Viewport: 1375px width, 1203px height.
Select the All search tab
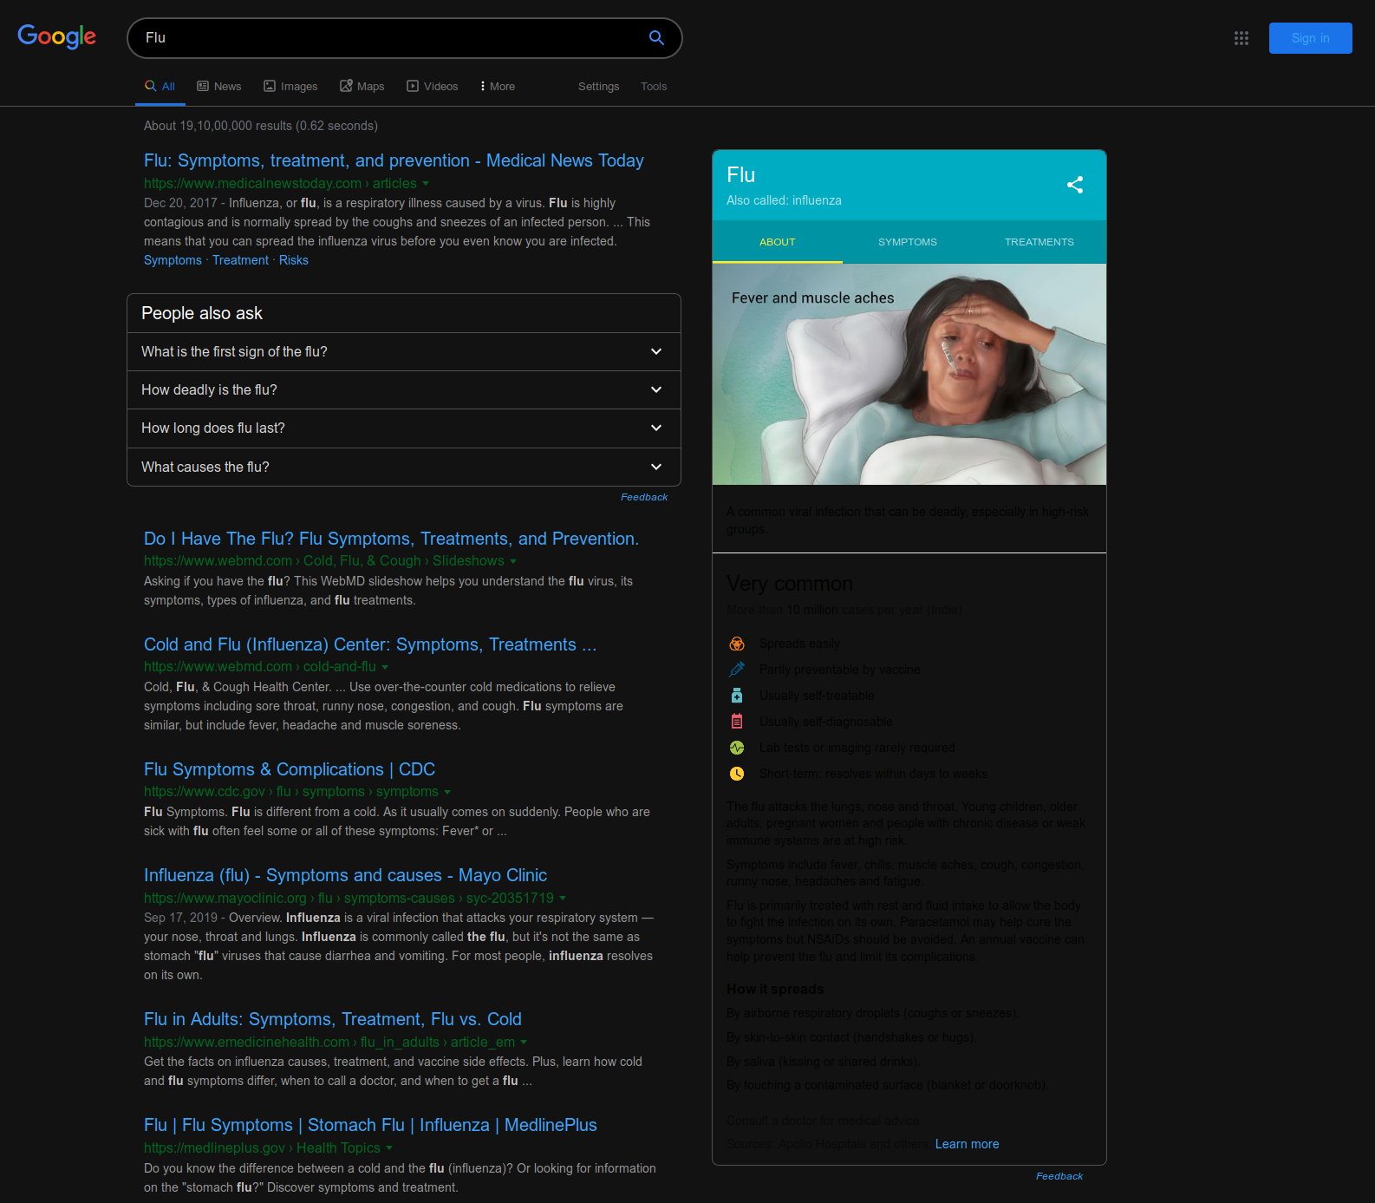coord(160,86)
